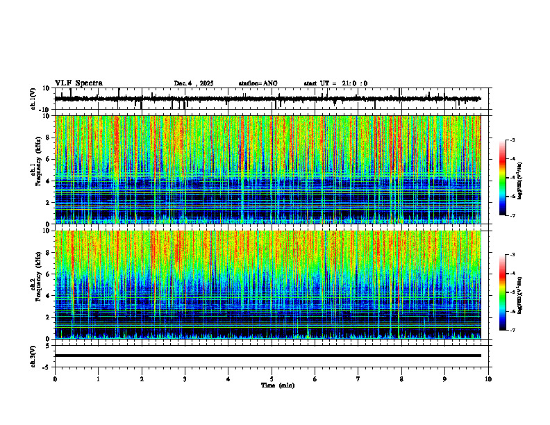Click the "-7" label below ch.2 color bar

(512, 330)
